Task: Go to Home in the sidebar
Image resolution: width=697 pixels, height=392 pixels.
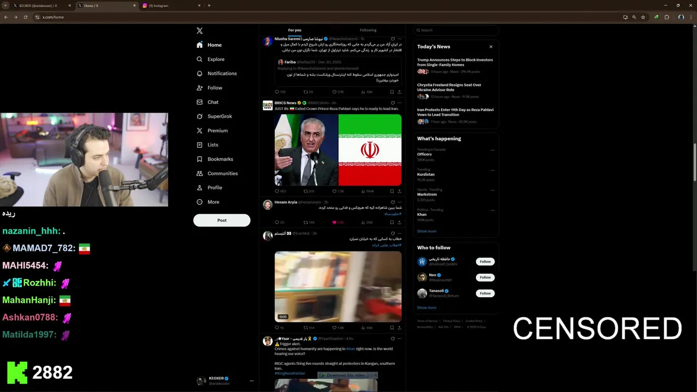Action: 209,45
